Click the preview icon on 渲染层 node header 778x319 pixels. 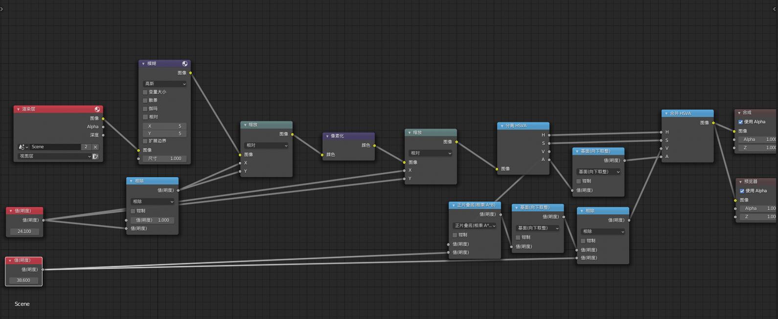pos(97,109)
